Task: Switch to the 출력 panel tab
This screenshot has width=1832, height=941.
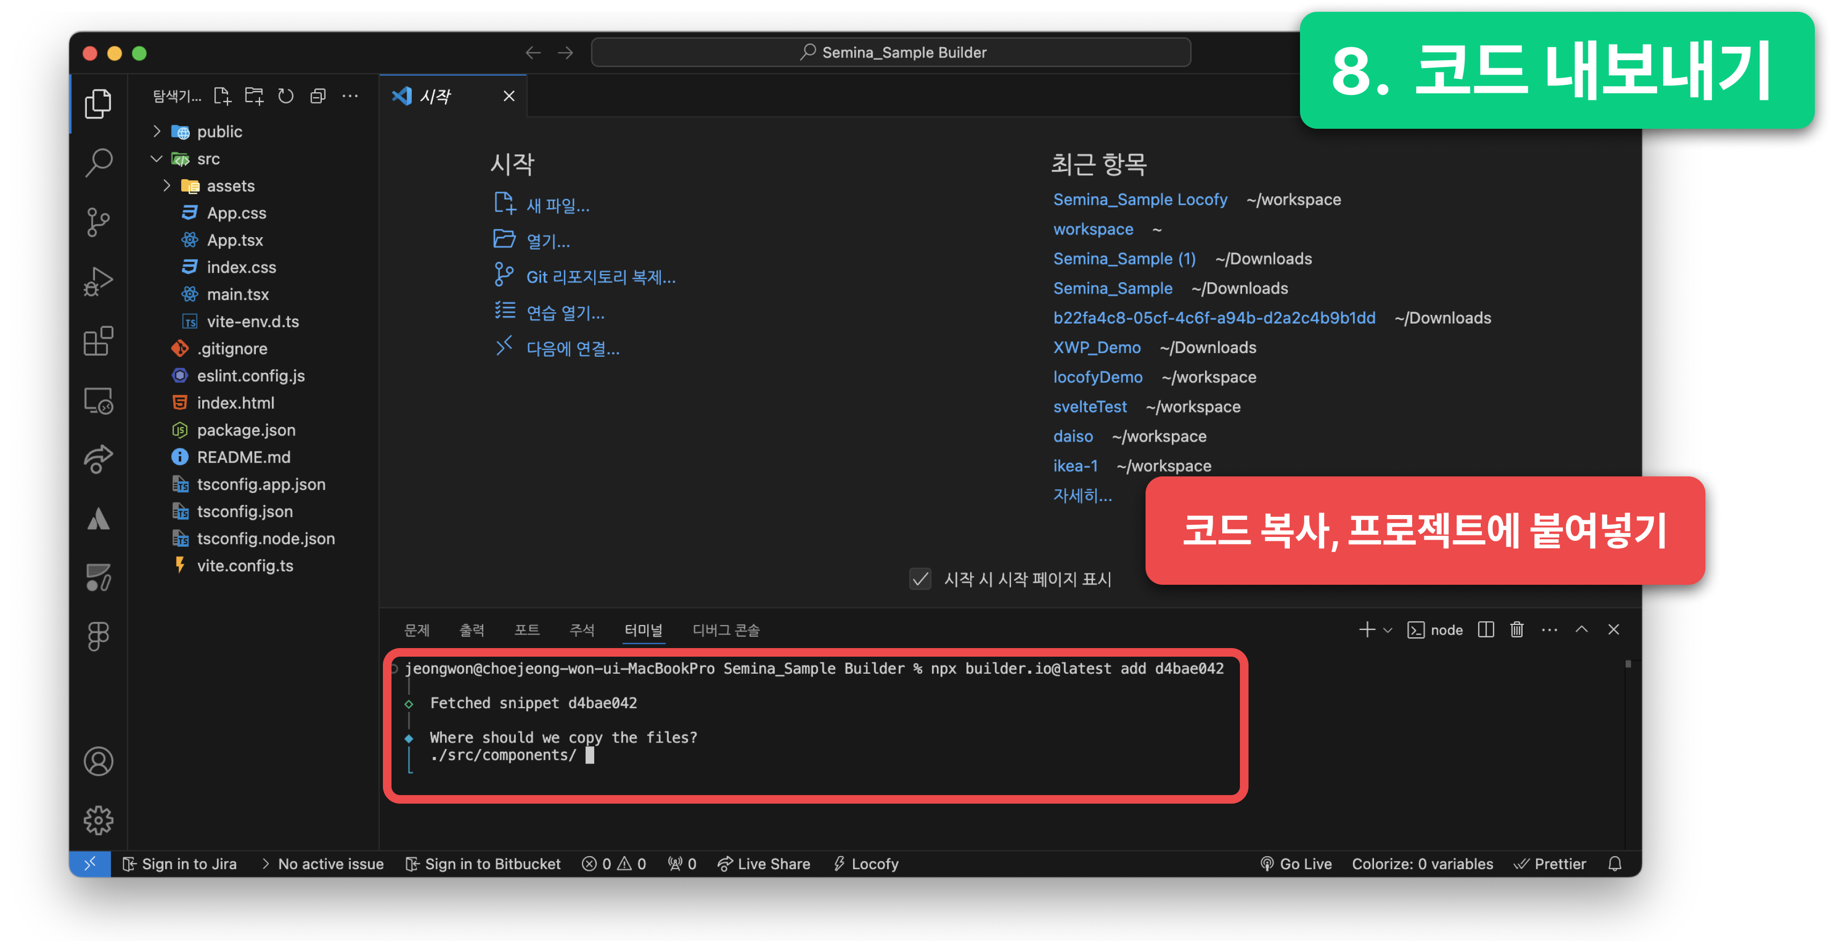Action: [x=471, y=629]
